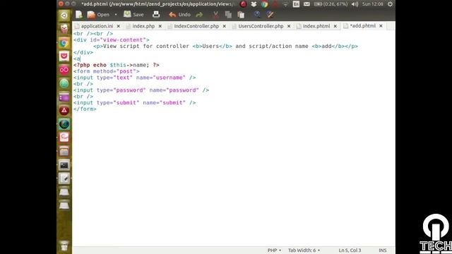Image resolution: width=452 pixels, height=254 pixels.
Task: Click the input type="submit" line
Action: pyautogui.click(x=134, y=102)
